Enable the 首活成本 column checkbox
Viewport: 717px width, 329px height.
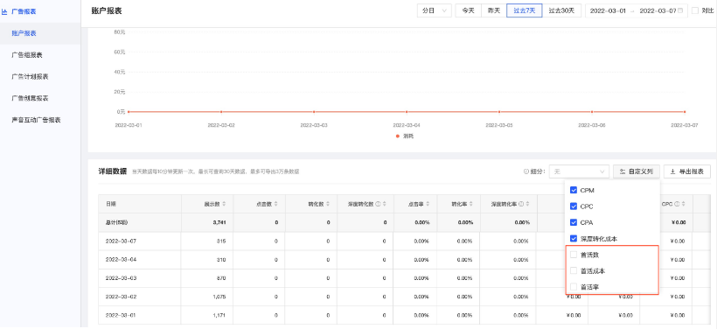point(574,271)
